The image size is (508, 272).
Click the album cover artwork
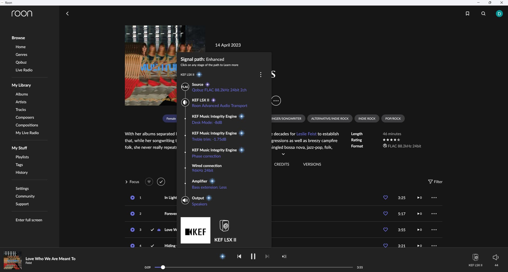coord(151,65)
